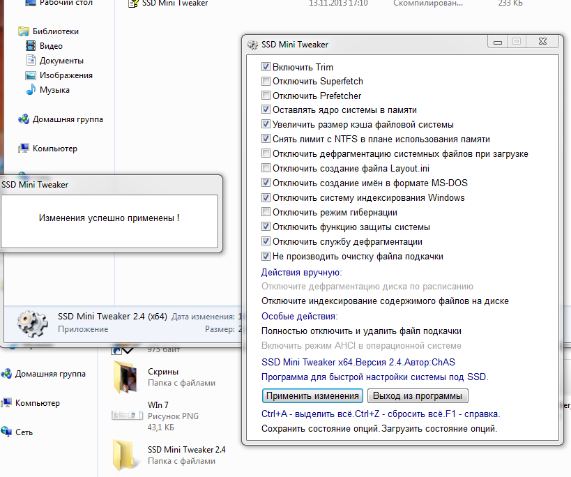This screenshot has width=571, height=477.
Task: Click the SSD Mini Tweaker x64 version info line
Action: (x=358, y=363)
